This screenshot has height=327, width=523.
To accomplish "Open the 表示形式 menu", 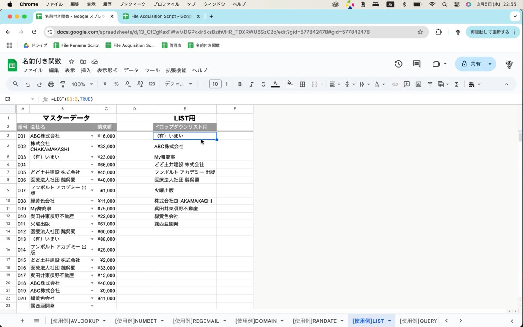I will point(107,70).
